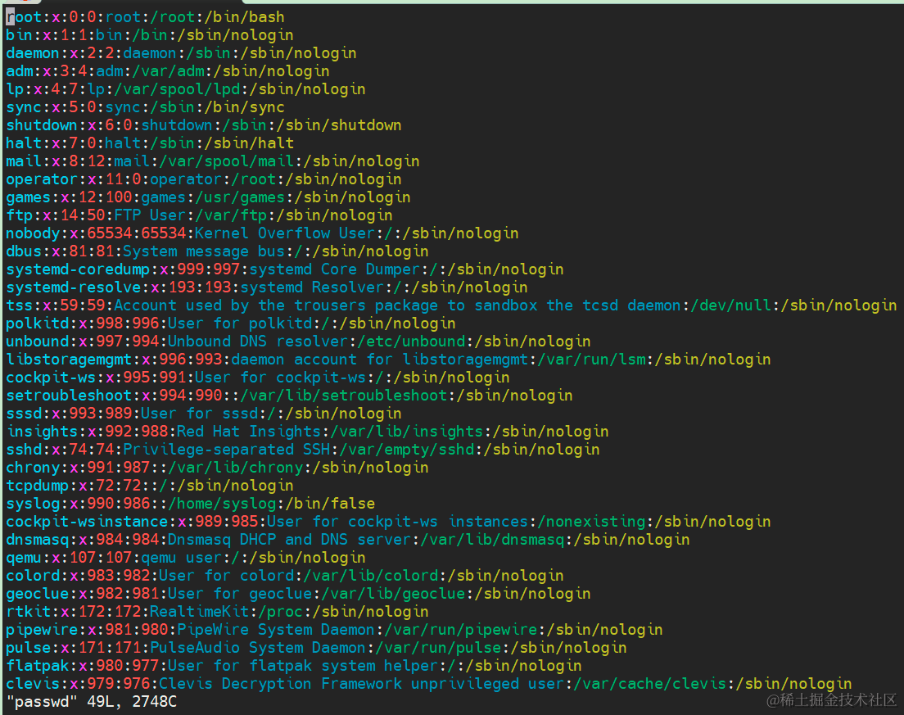The width and height of the screenshot is (904, 715).
Task: Click the "operator" username at line start
Action: pyautogui.click(x=42, y=179)
